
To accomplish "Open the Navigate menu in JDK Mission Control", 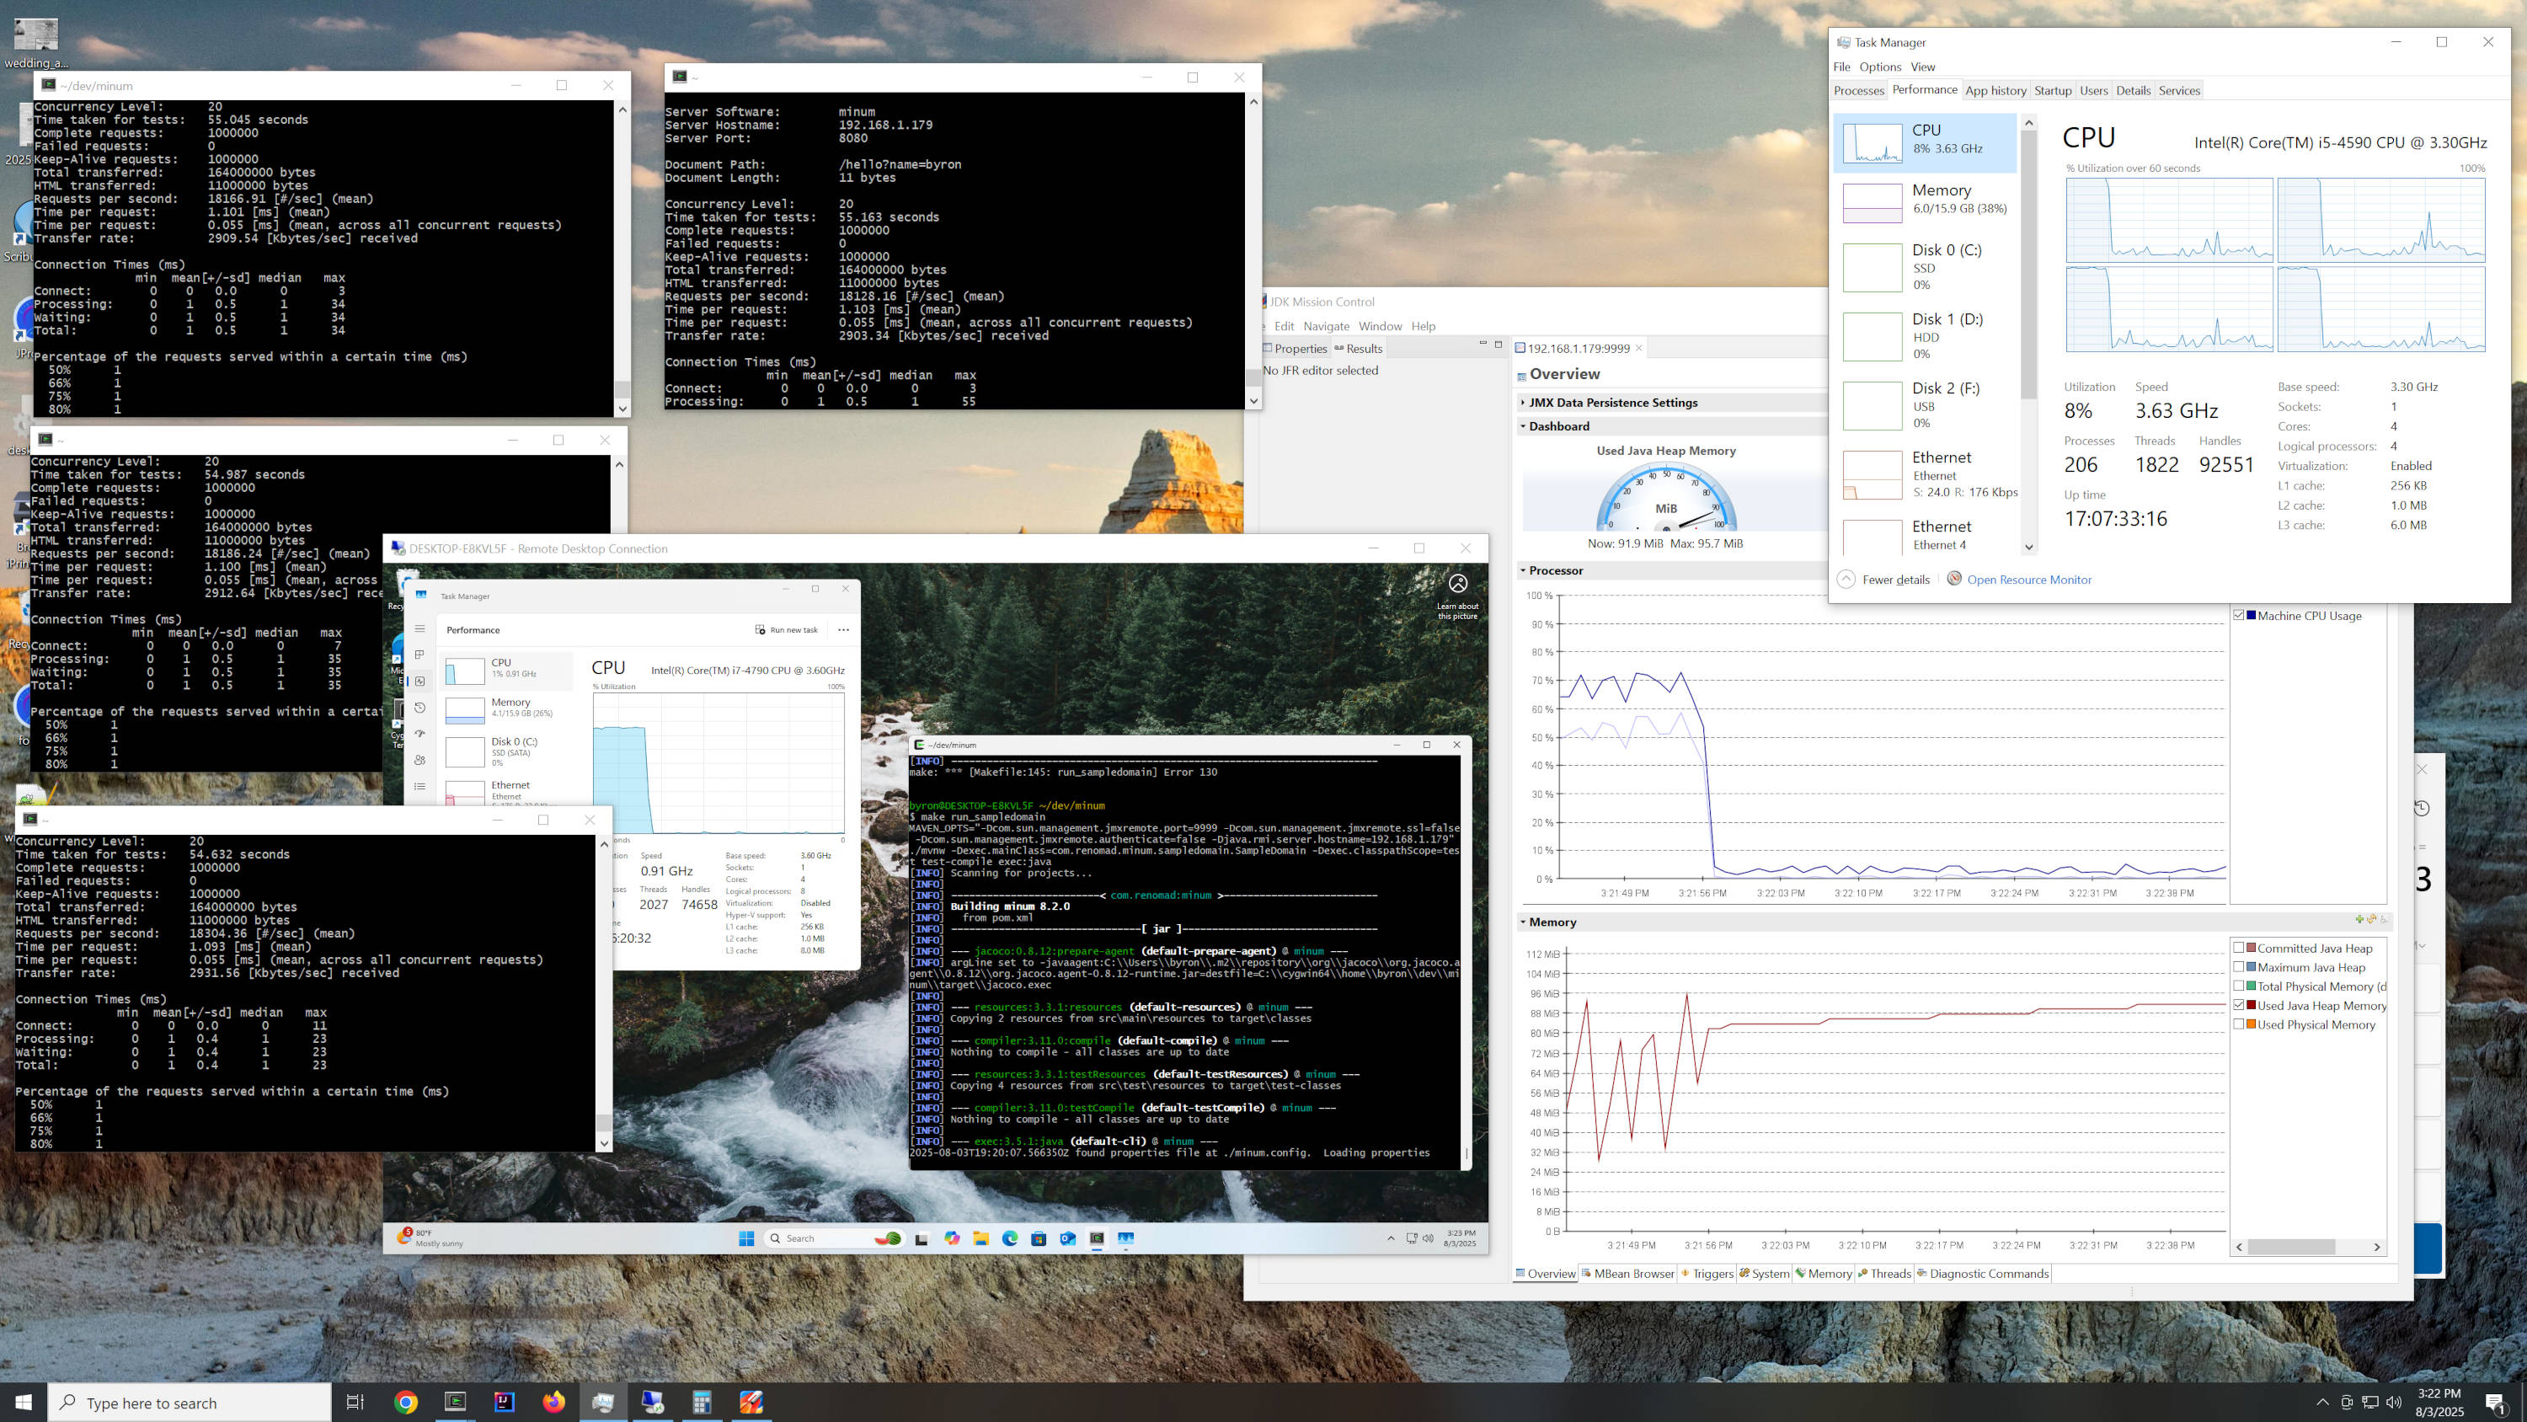I will coord(1327,326).
